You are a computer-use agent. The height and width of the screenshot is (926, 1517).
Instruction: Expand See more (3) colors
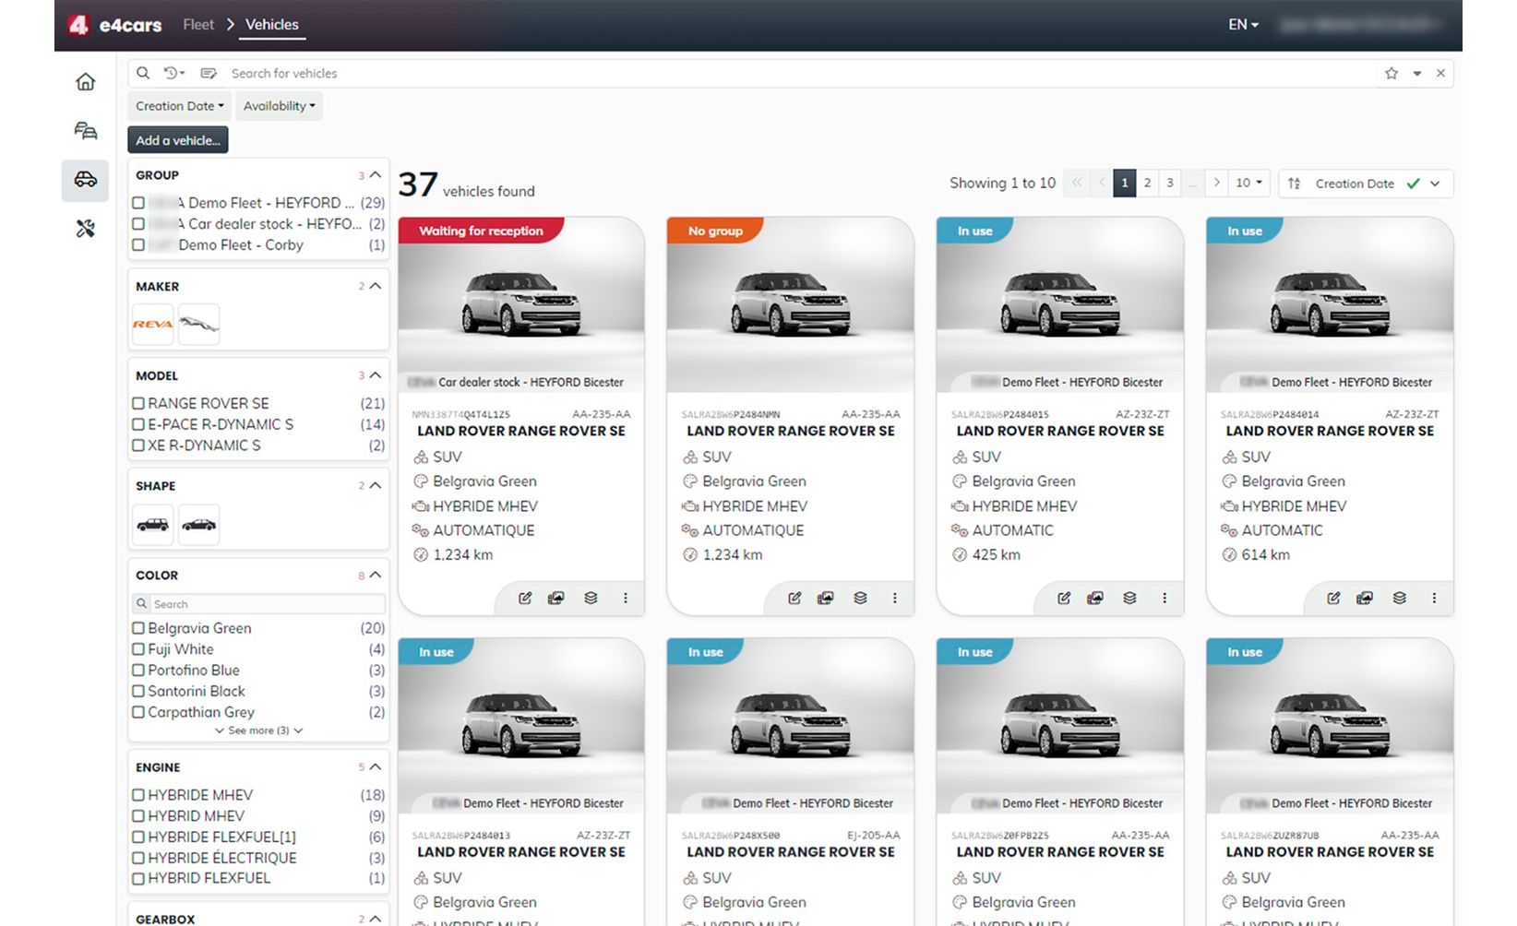(x=258, y=730)
